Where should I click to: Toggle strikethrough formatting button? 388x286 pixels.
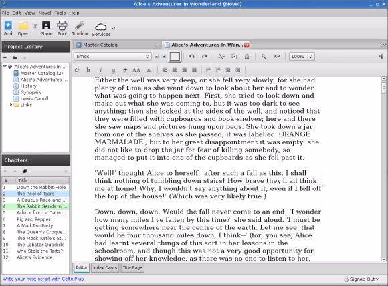[125, 70]
